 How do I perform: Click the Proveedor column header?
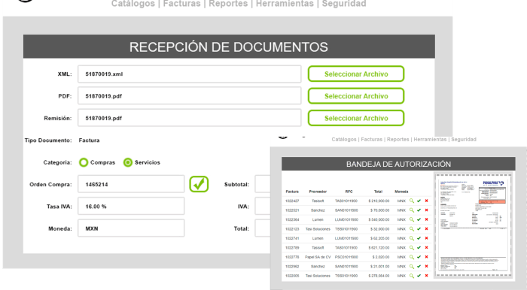pos(318,192)
